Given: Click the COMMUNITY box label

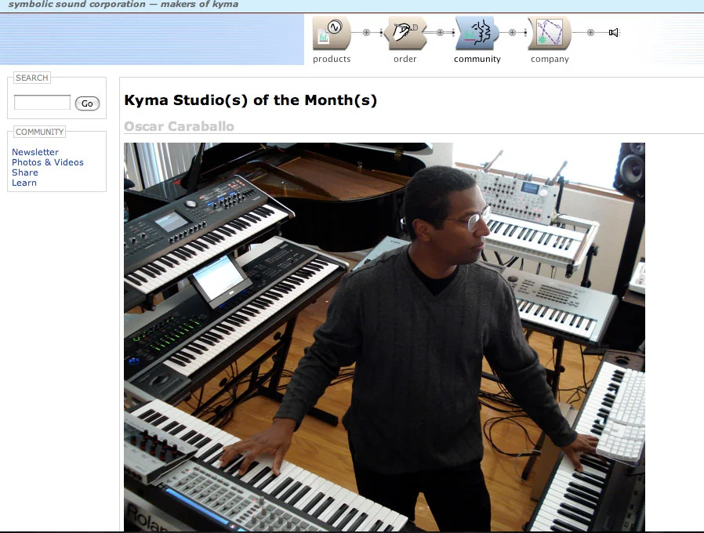Looking at the screenshot, I should (x=39, y=132).
